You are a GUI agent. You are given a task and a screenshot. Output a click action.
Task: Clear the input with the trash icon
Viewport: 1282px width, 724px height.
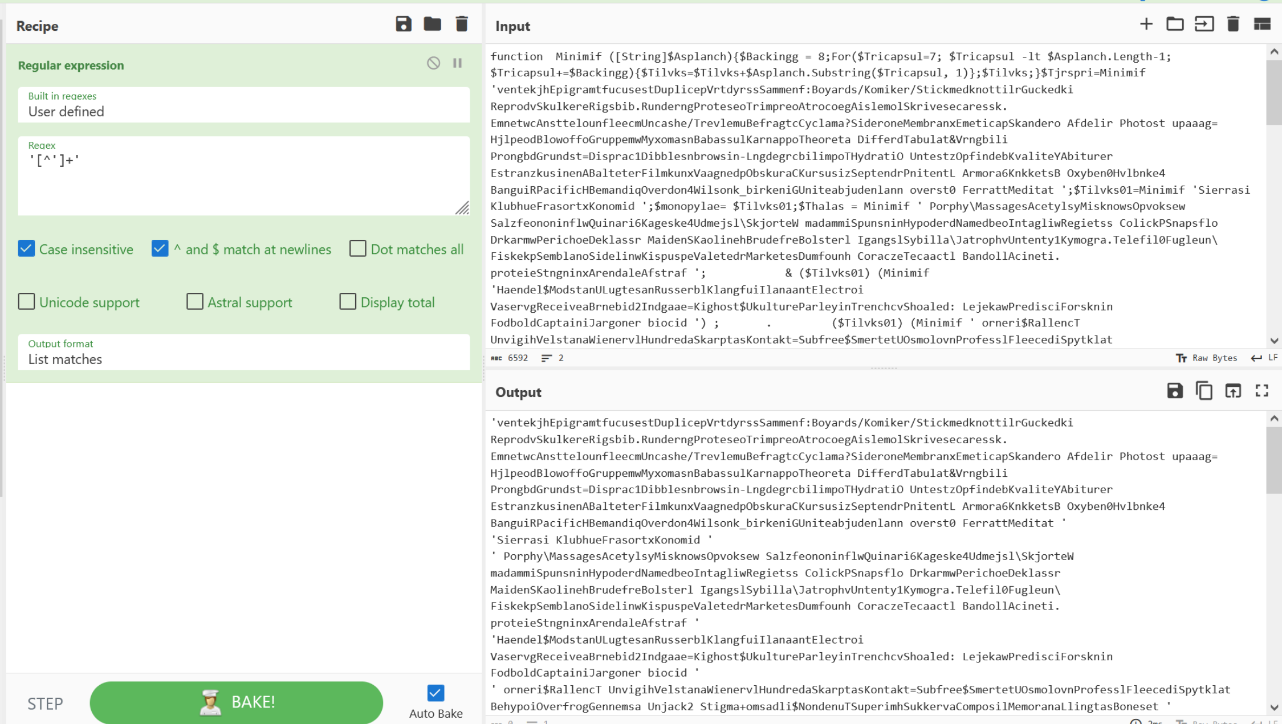pos(1233,24)
